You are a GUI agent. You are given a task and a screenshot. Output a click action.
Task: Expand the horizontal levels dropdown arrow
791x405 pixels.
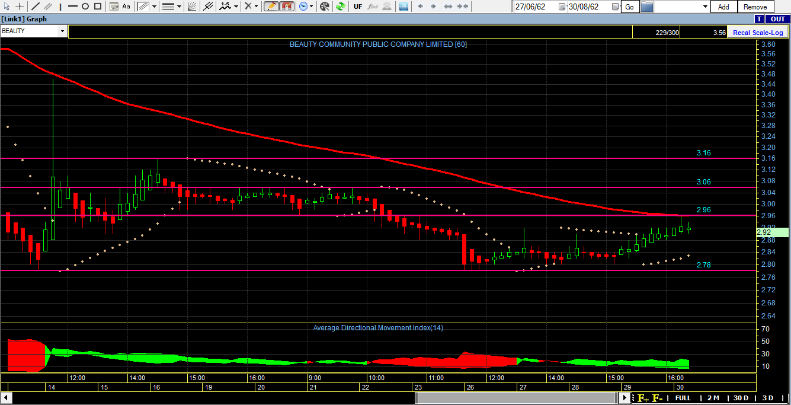[179, 7]
